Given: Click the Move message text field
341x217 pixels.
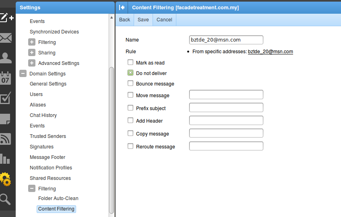Looking at the screenshot, I should click(x=226, y=95).
